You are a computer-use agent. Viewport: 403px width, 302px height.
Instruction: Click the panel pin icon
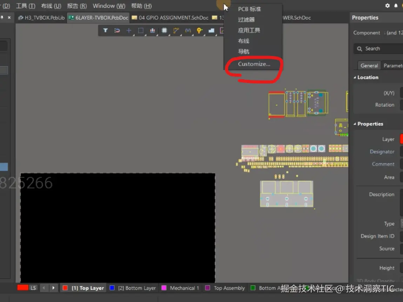pos(2,18)
